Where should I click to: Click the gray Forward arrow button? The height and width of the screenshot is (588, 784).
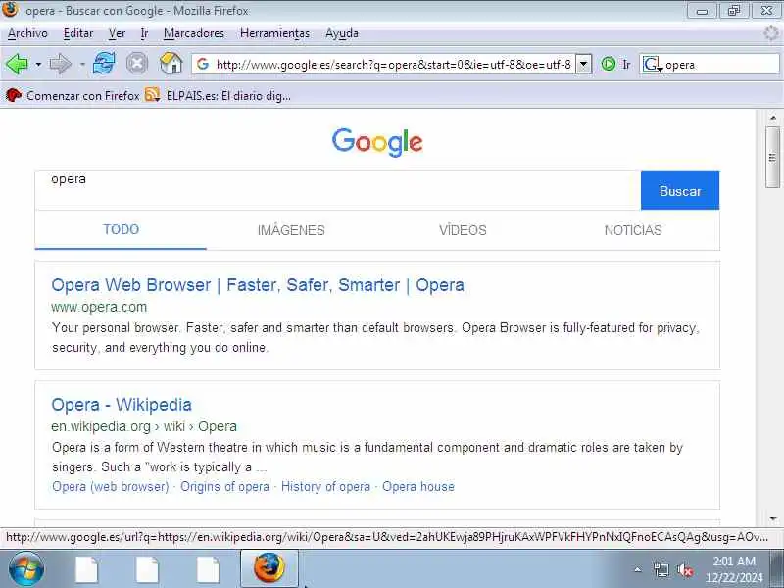coord(61,64)
